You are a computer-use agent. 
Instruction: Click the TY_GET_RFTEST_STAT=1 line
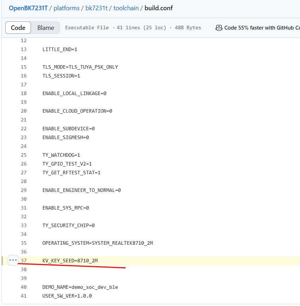71,173
